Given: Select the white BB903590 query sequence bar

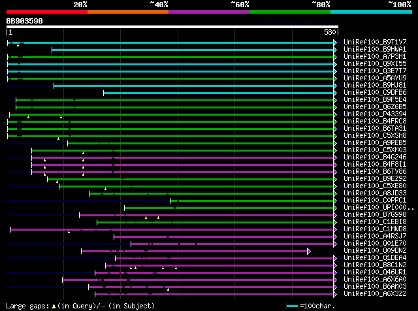Looking at the screenshot, I should pyautogui.click(x=172, y=27).
